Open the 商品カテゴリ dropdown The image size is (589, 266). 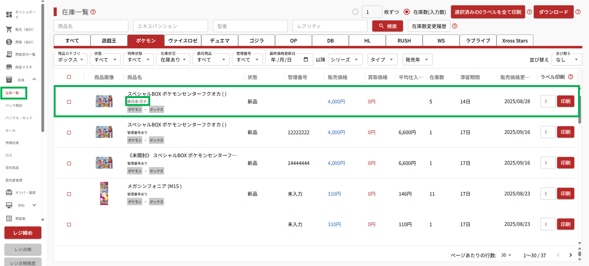(x=71, y=59)
